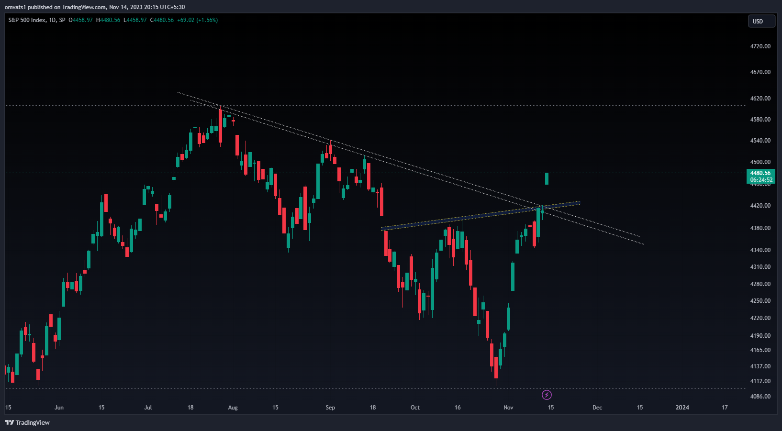This screenshot has height=431, width=782.
Task: Click the 4500.00 price axis label
Action: (760, 162)
